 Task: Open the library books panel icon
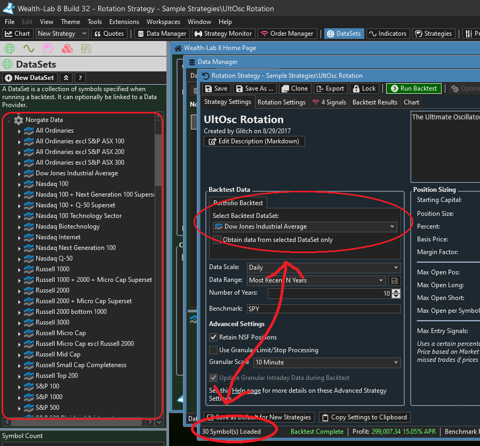coord(86,48)
